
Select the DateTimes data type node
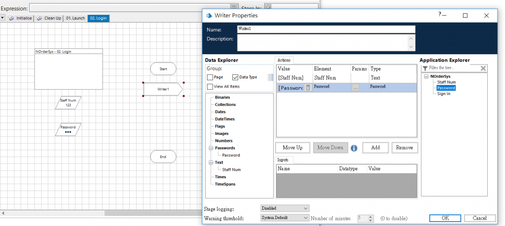[x=225, y=119]
